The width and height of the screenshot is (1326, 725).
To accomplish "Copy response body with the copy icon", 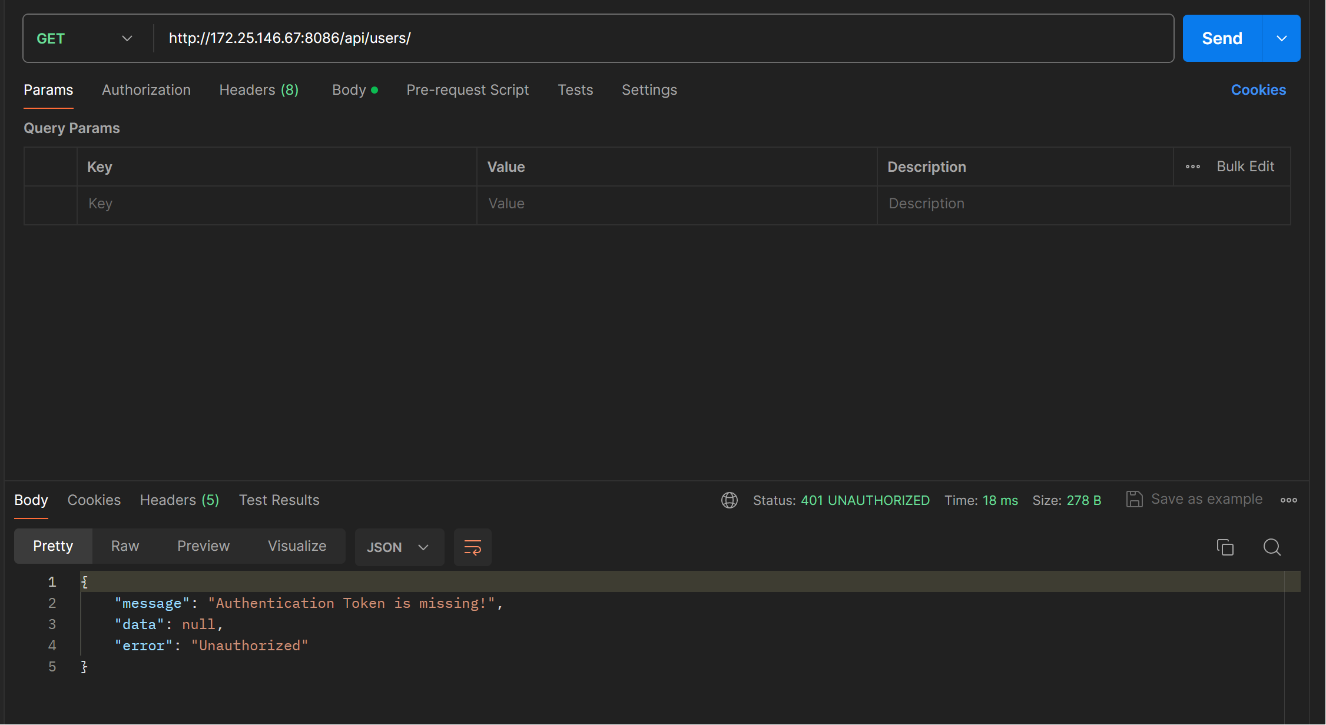I will coord(1225,547).
